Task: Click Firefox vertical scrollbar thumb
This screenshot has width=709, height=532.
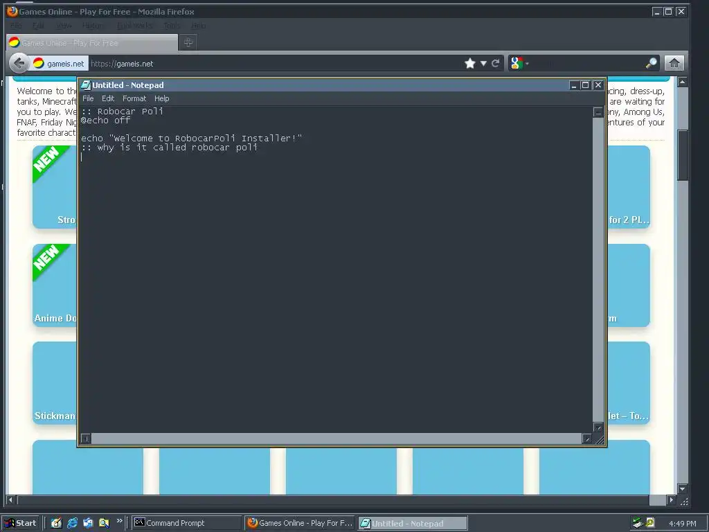Action: tap(682, 155)
